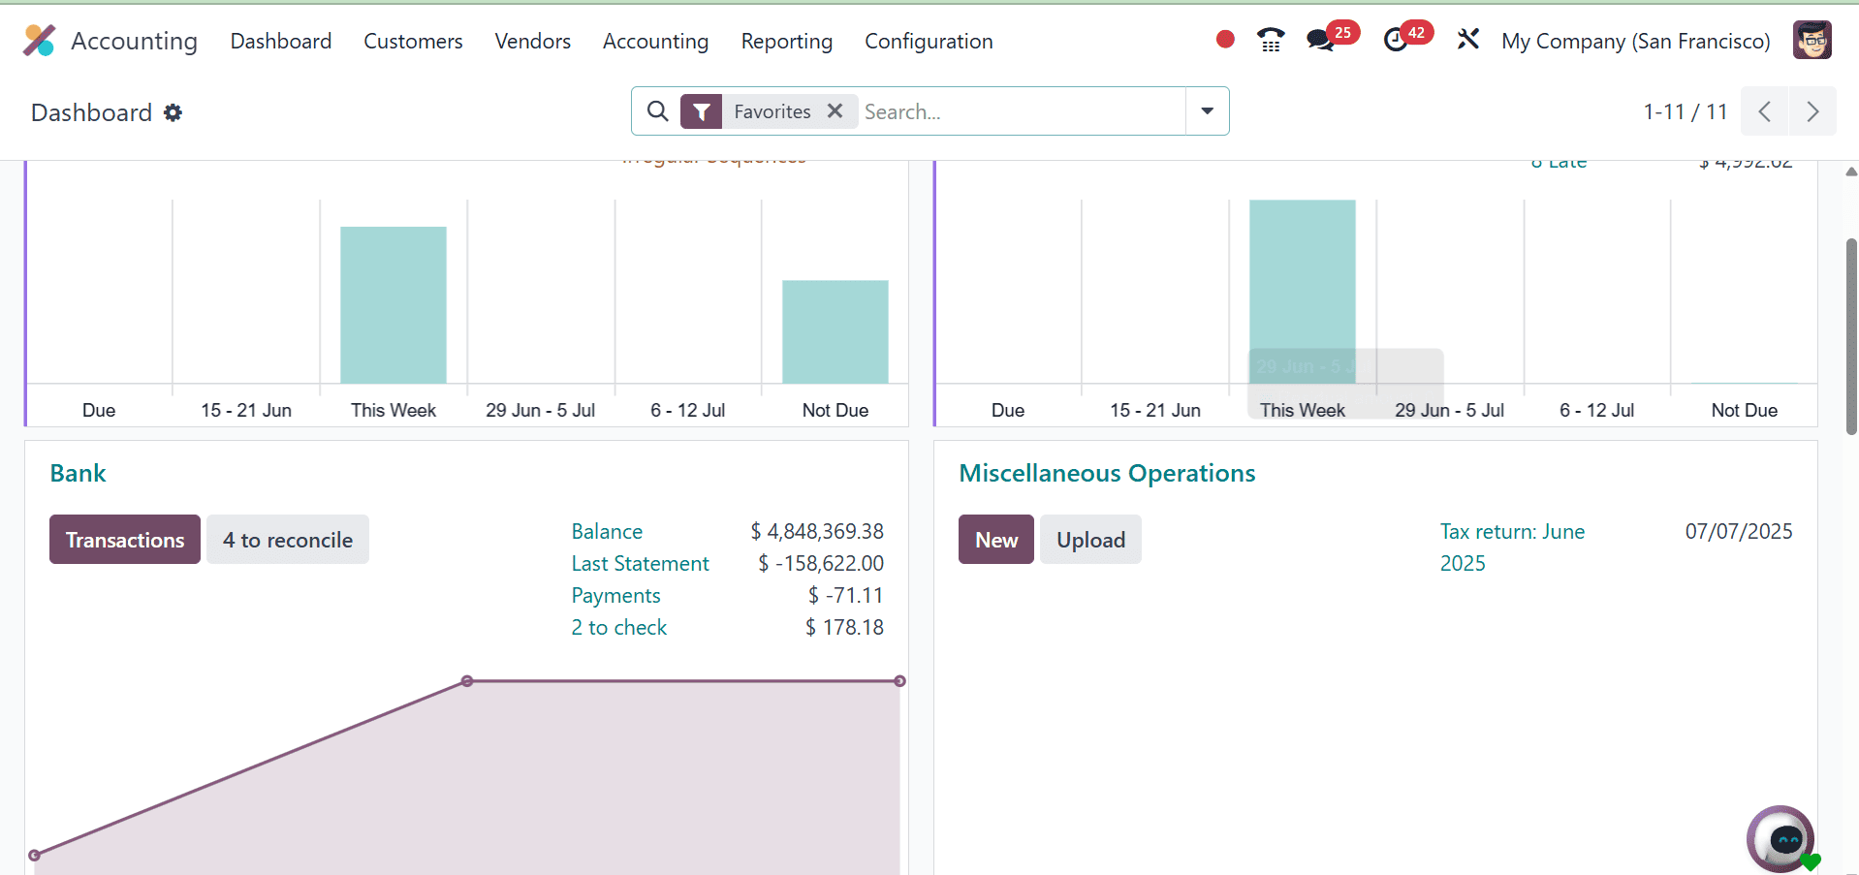
Task: Click the 2 to check link
Action: 618,627
